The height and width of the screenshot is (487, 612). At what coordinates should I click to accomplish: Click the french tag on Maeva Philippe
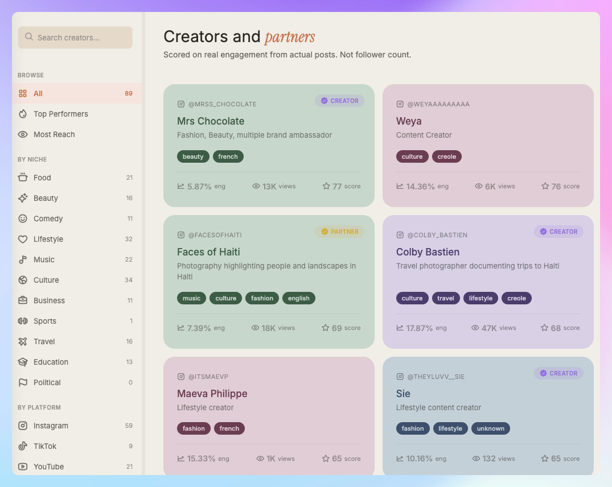click(x=229, y=428)
